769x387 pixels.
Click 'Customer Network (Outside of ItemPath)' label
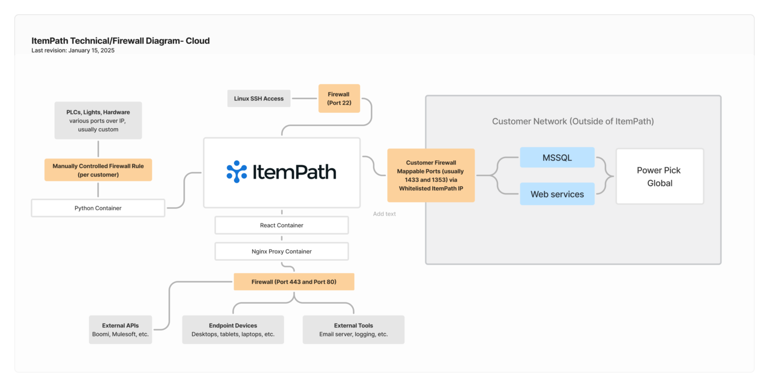(x=573, y=122)
